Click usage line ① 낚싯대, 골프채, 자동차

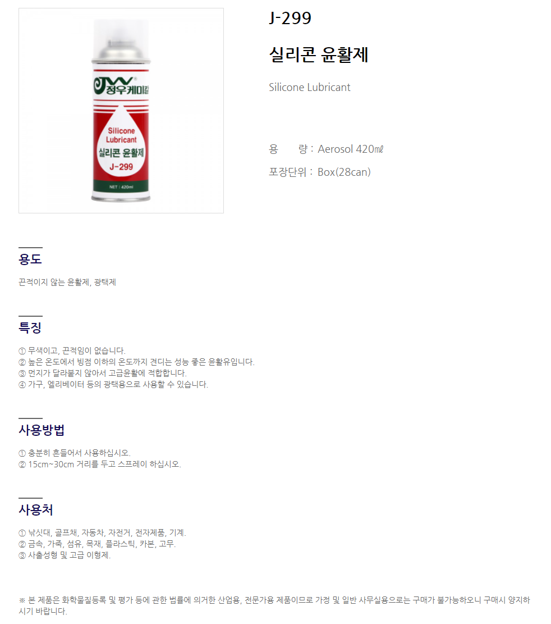102,532
